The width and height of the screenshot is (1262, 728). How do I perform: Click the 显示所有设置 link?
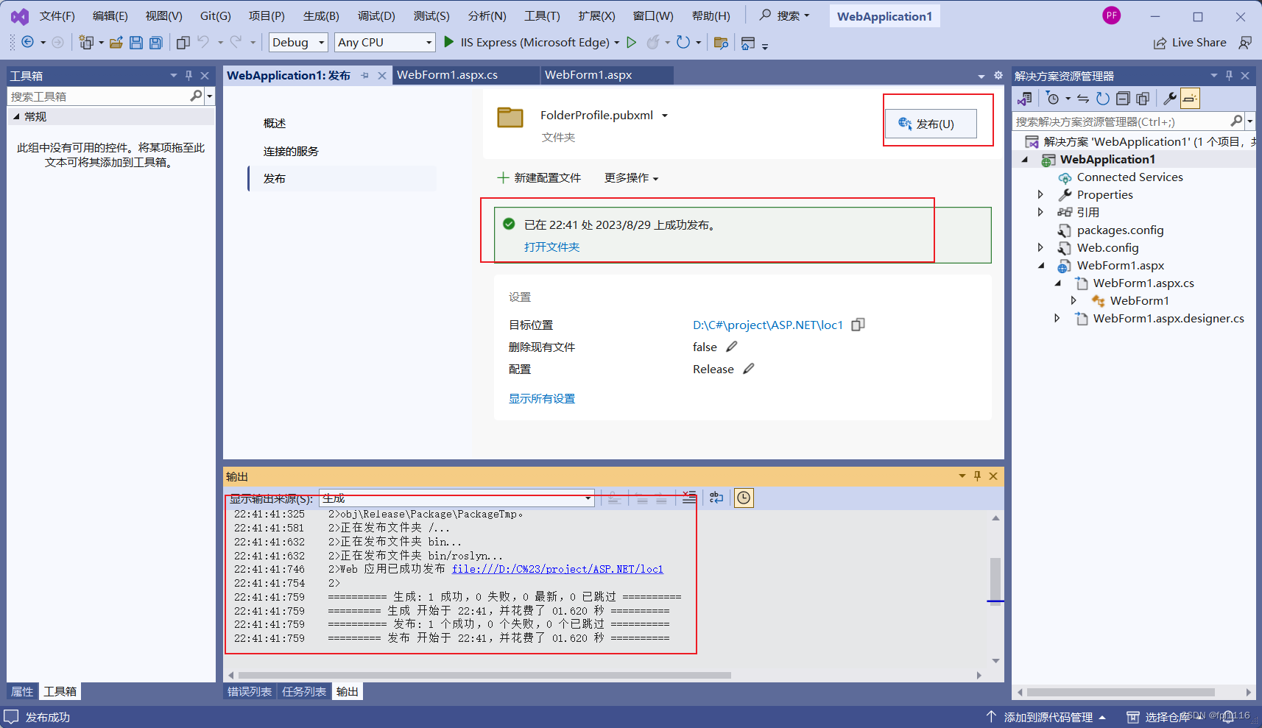click(x=542, y=399)
